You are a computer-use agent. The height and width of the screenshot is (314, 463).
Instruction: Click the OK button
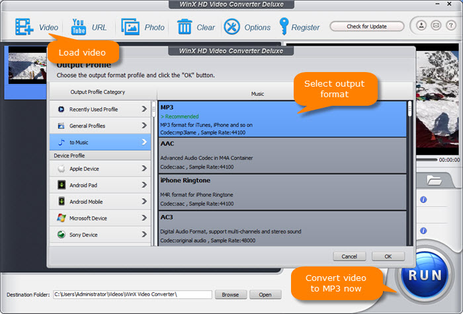pos(388,256)
